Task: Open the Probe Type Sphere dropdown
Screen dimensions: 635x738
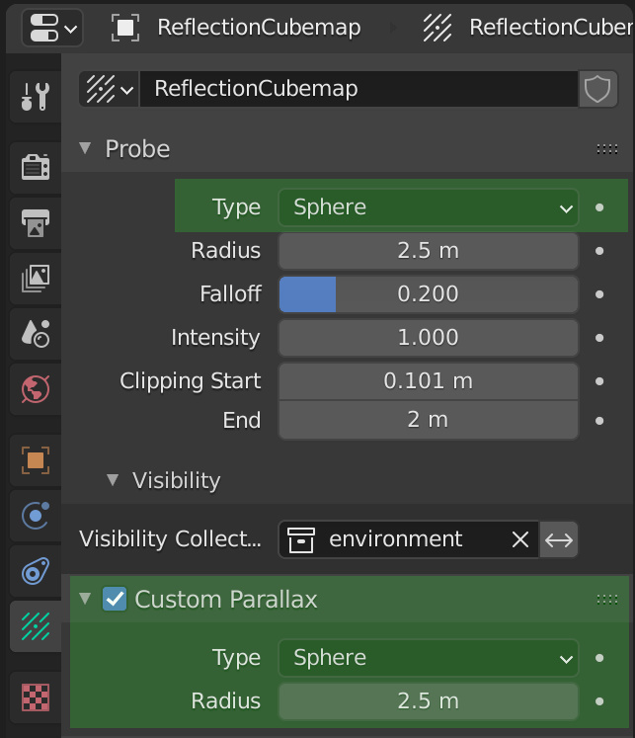Action: pos(428,207)
